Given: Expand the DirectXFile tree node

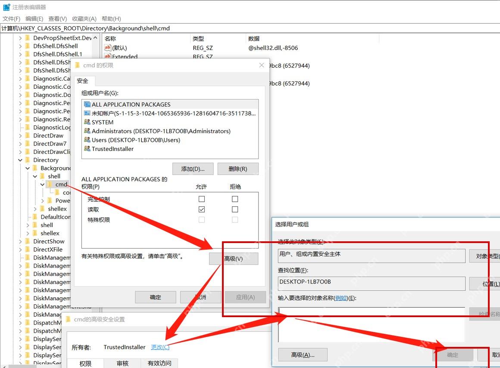Looking at the screenshot, I should click(x=20, y=249).
